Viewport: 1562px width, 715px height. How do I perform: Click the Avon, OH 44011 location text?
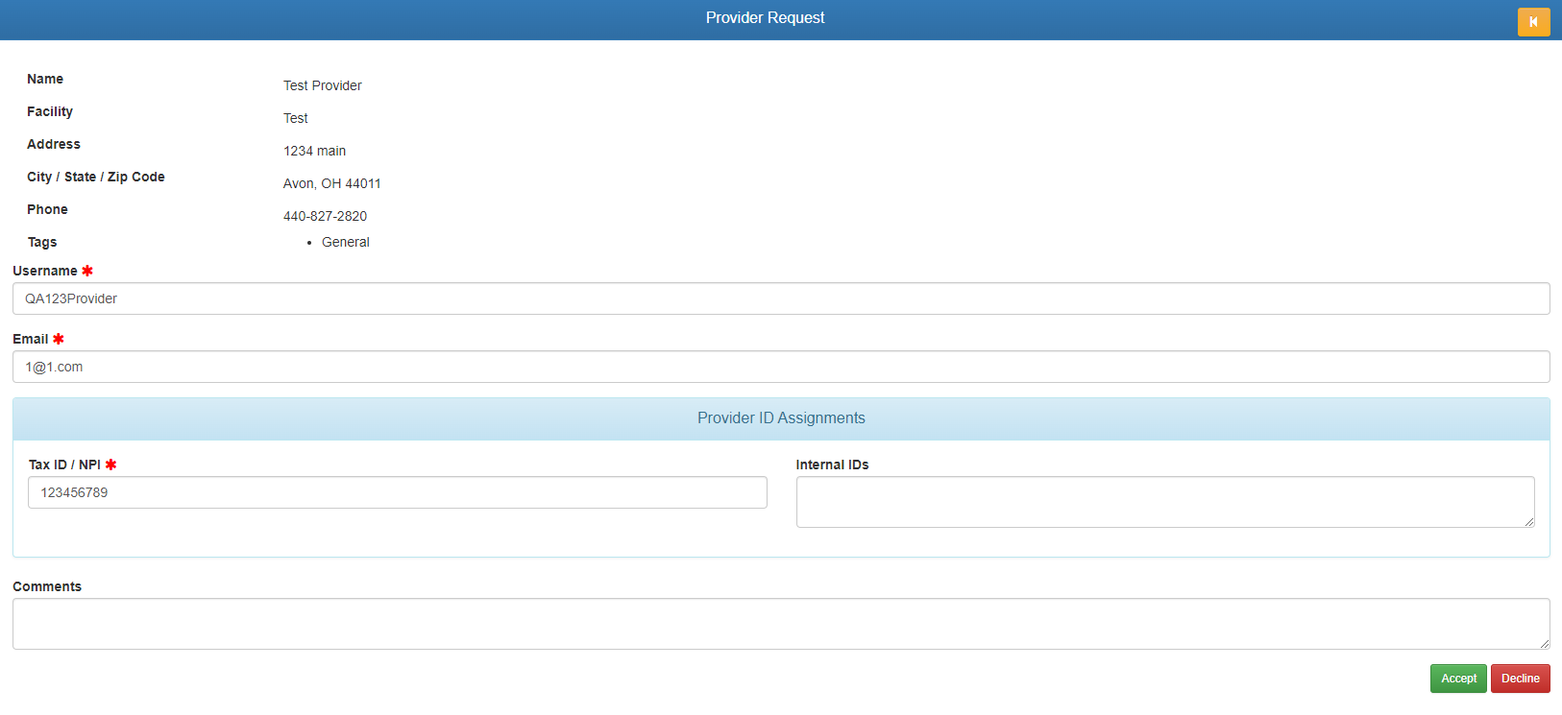[331, 183]
